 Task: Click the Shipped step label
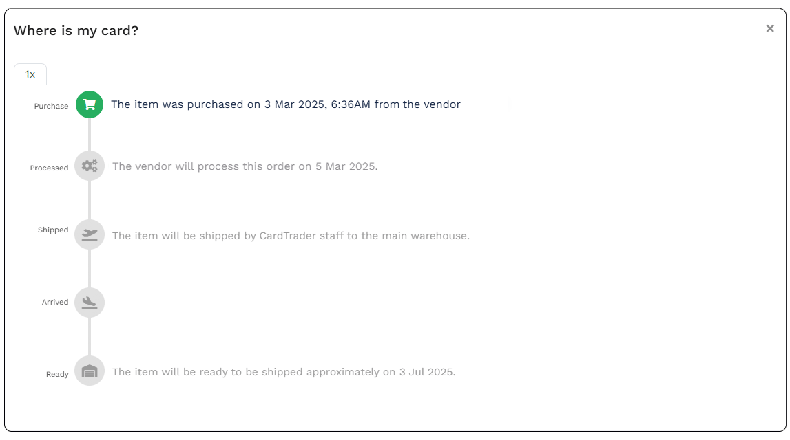[x=53, y=230]
